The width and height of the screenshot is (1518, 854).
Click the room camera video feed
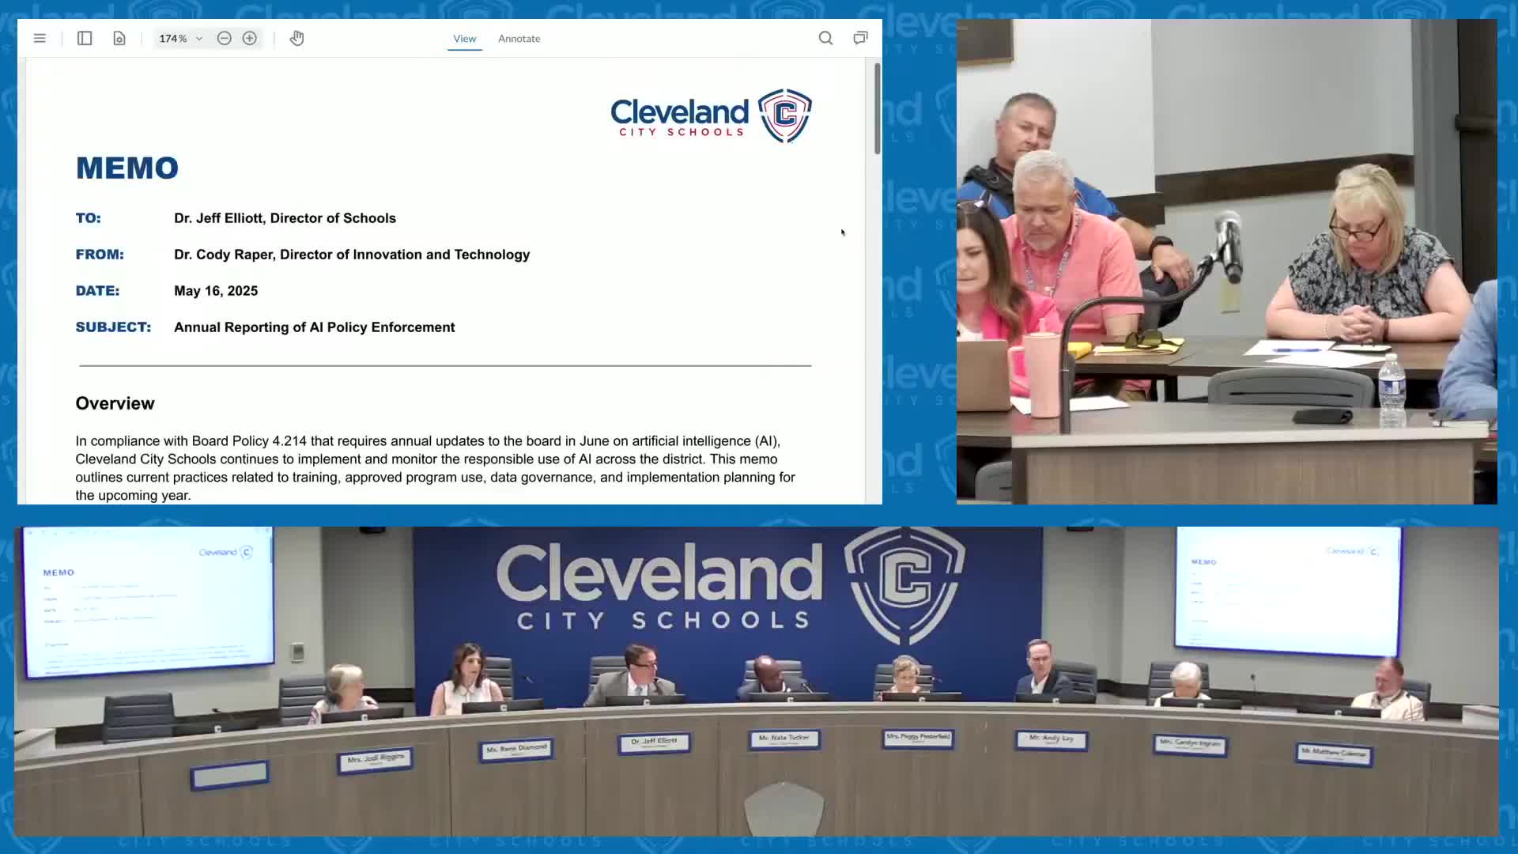pyautogui.click(x=1226, y=261)
